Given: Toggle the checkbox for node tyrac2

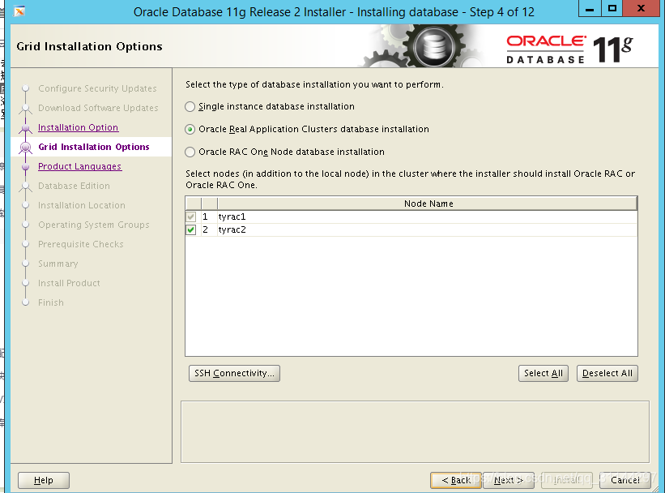Looking at the screenshot, I should click(x=191, y=230).
